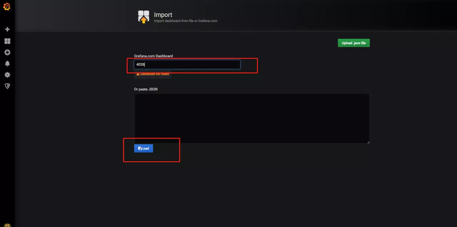Screen dimensions: 457x227
Task: Click the Grafana.com Dashboard label
Action: pos(154,56)
